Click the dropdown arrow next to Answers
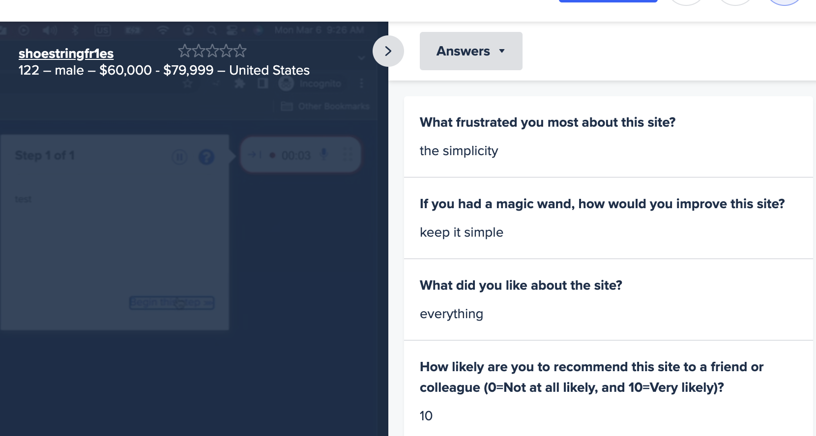The height and width of the screenshot is (436, 816). click(502, 51)
